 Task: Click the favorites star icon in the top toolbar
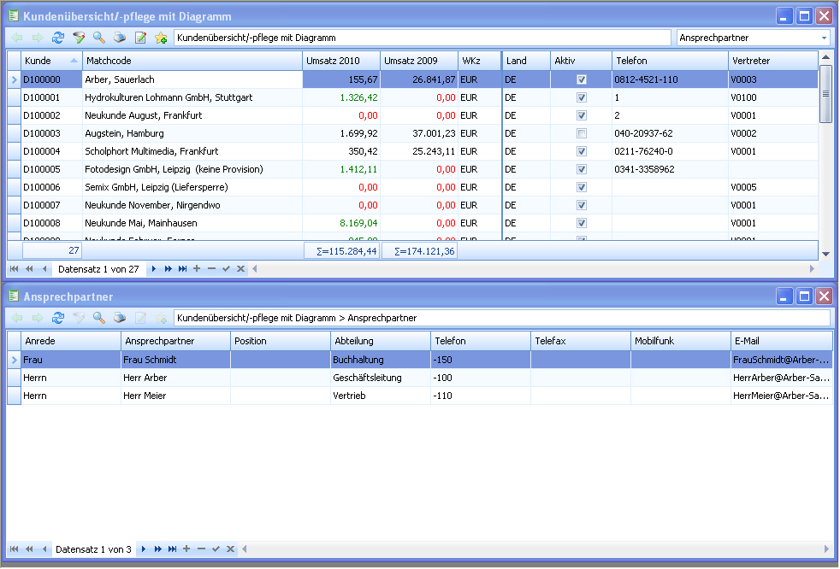(x=161, y=38)
